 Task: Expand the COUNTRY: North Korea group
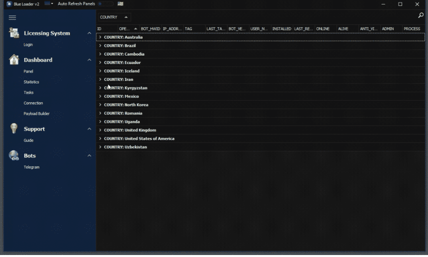pyautogui.click(x=100, y=105)
